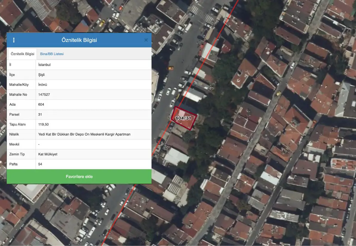Select the Şişli value in İlçe row
356x246 pixels.
click(41, 75)
